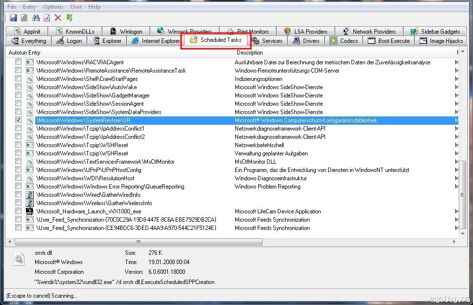Check the Windows Error Reporting\QueueReporting checkbox
The width and height of the screenshot is (473, 305).
pos(19,186)
